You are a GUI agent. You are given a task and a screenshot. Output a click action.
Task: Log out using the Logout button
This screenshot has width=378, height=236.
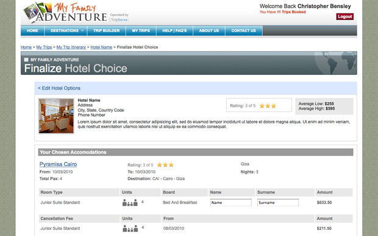click(x=344, y=16)
